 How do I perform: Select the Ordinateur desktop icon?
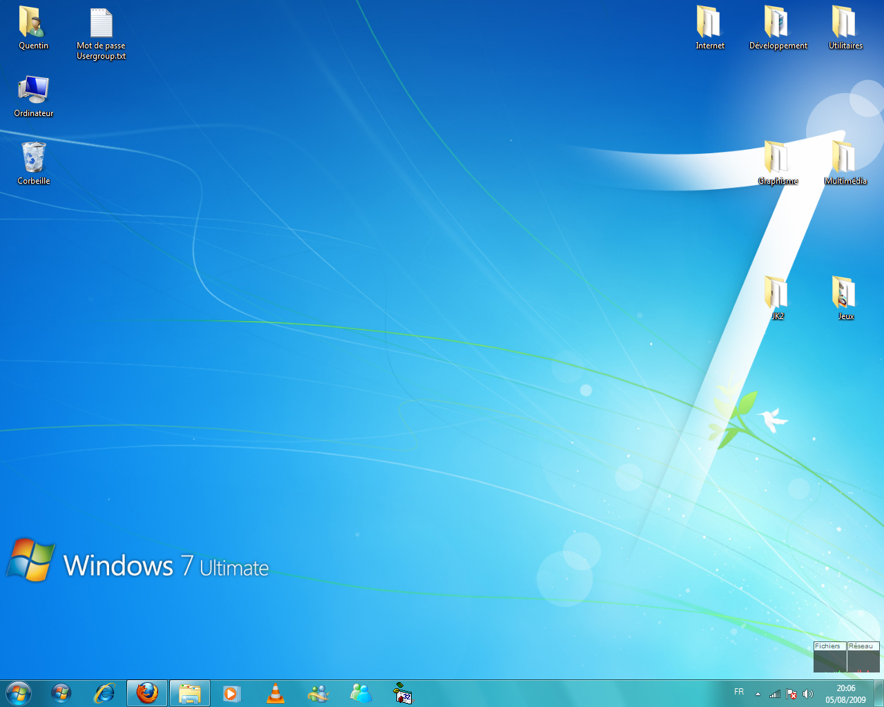(x=33, y=96)
